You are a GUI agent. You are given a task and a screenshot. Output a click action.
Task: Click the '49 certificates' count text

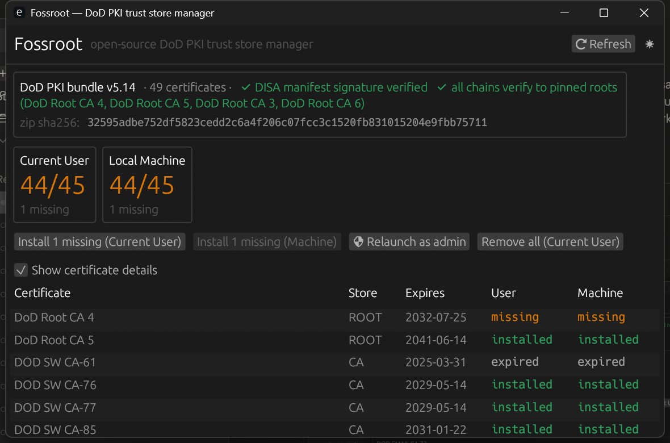[187, 87]
